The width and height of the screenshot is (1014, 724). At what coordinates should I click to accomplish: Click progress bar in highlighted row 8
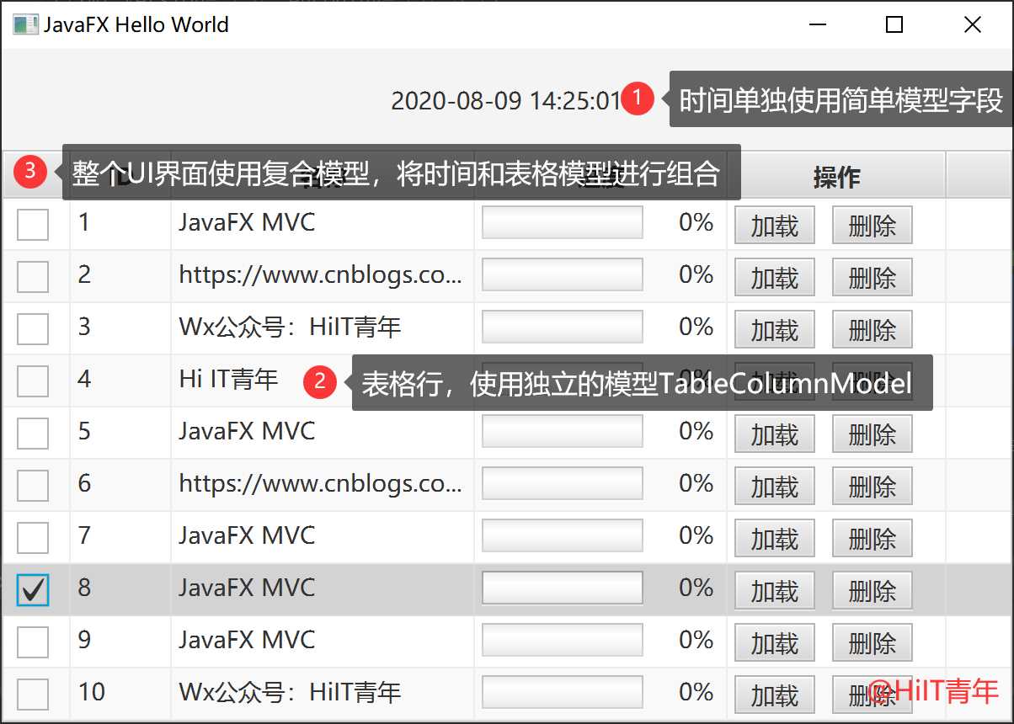pos(562,588)
